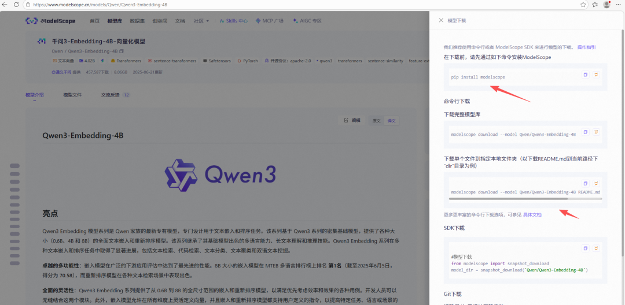
Task: Click the 457,587下载 count
Action: pos(97,72)
